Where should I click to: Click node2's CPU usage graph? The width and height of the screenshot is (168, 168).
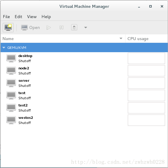(x=146, y=71)
